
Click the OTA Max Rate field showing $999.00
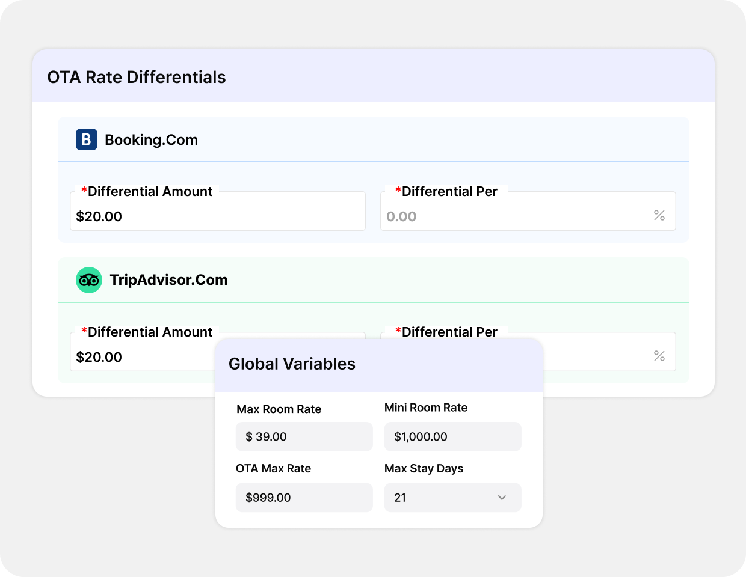[304, 498]
